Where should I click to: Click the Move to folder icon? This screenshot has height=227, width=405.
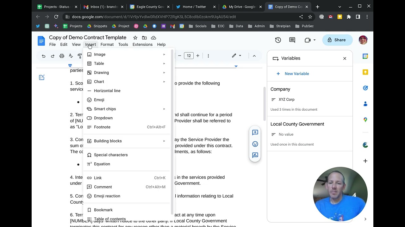pos(144,38)
